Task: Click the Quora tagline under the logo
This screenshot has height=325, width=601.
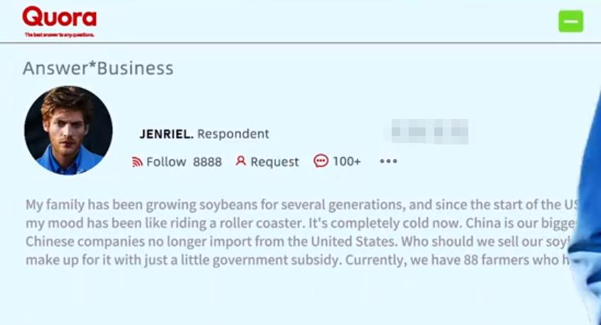Action: click(59, 34)
